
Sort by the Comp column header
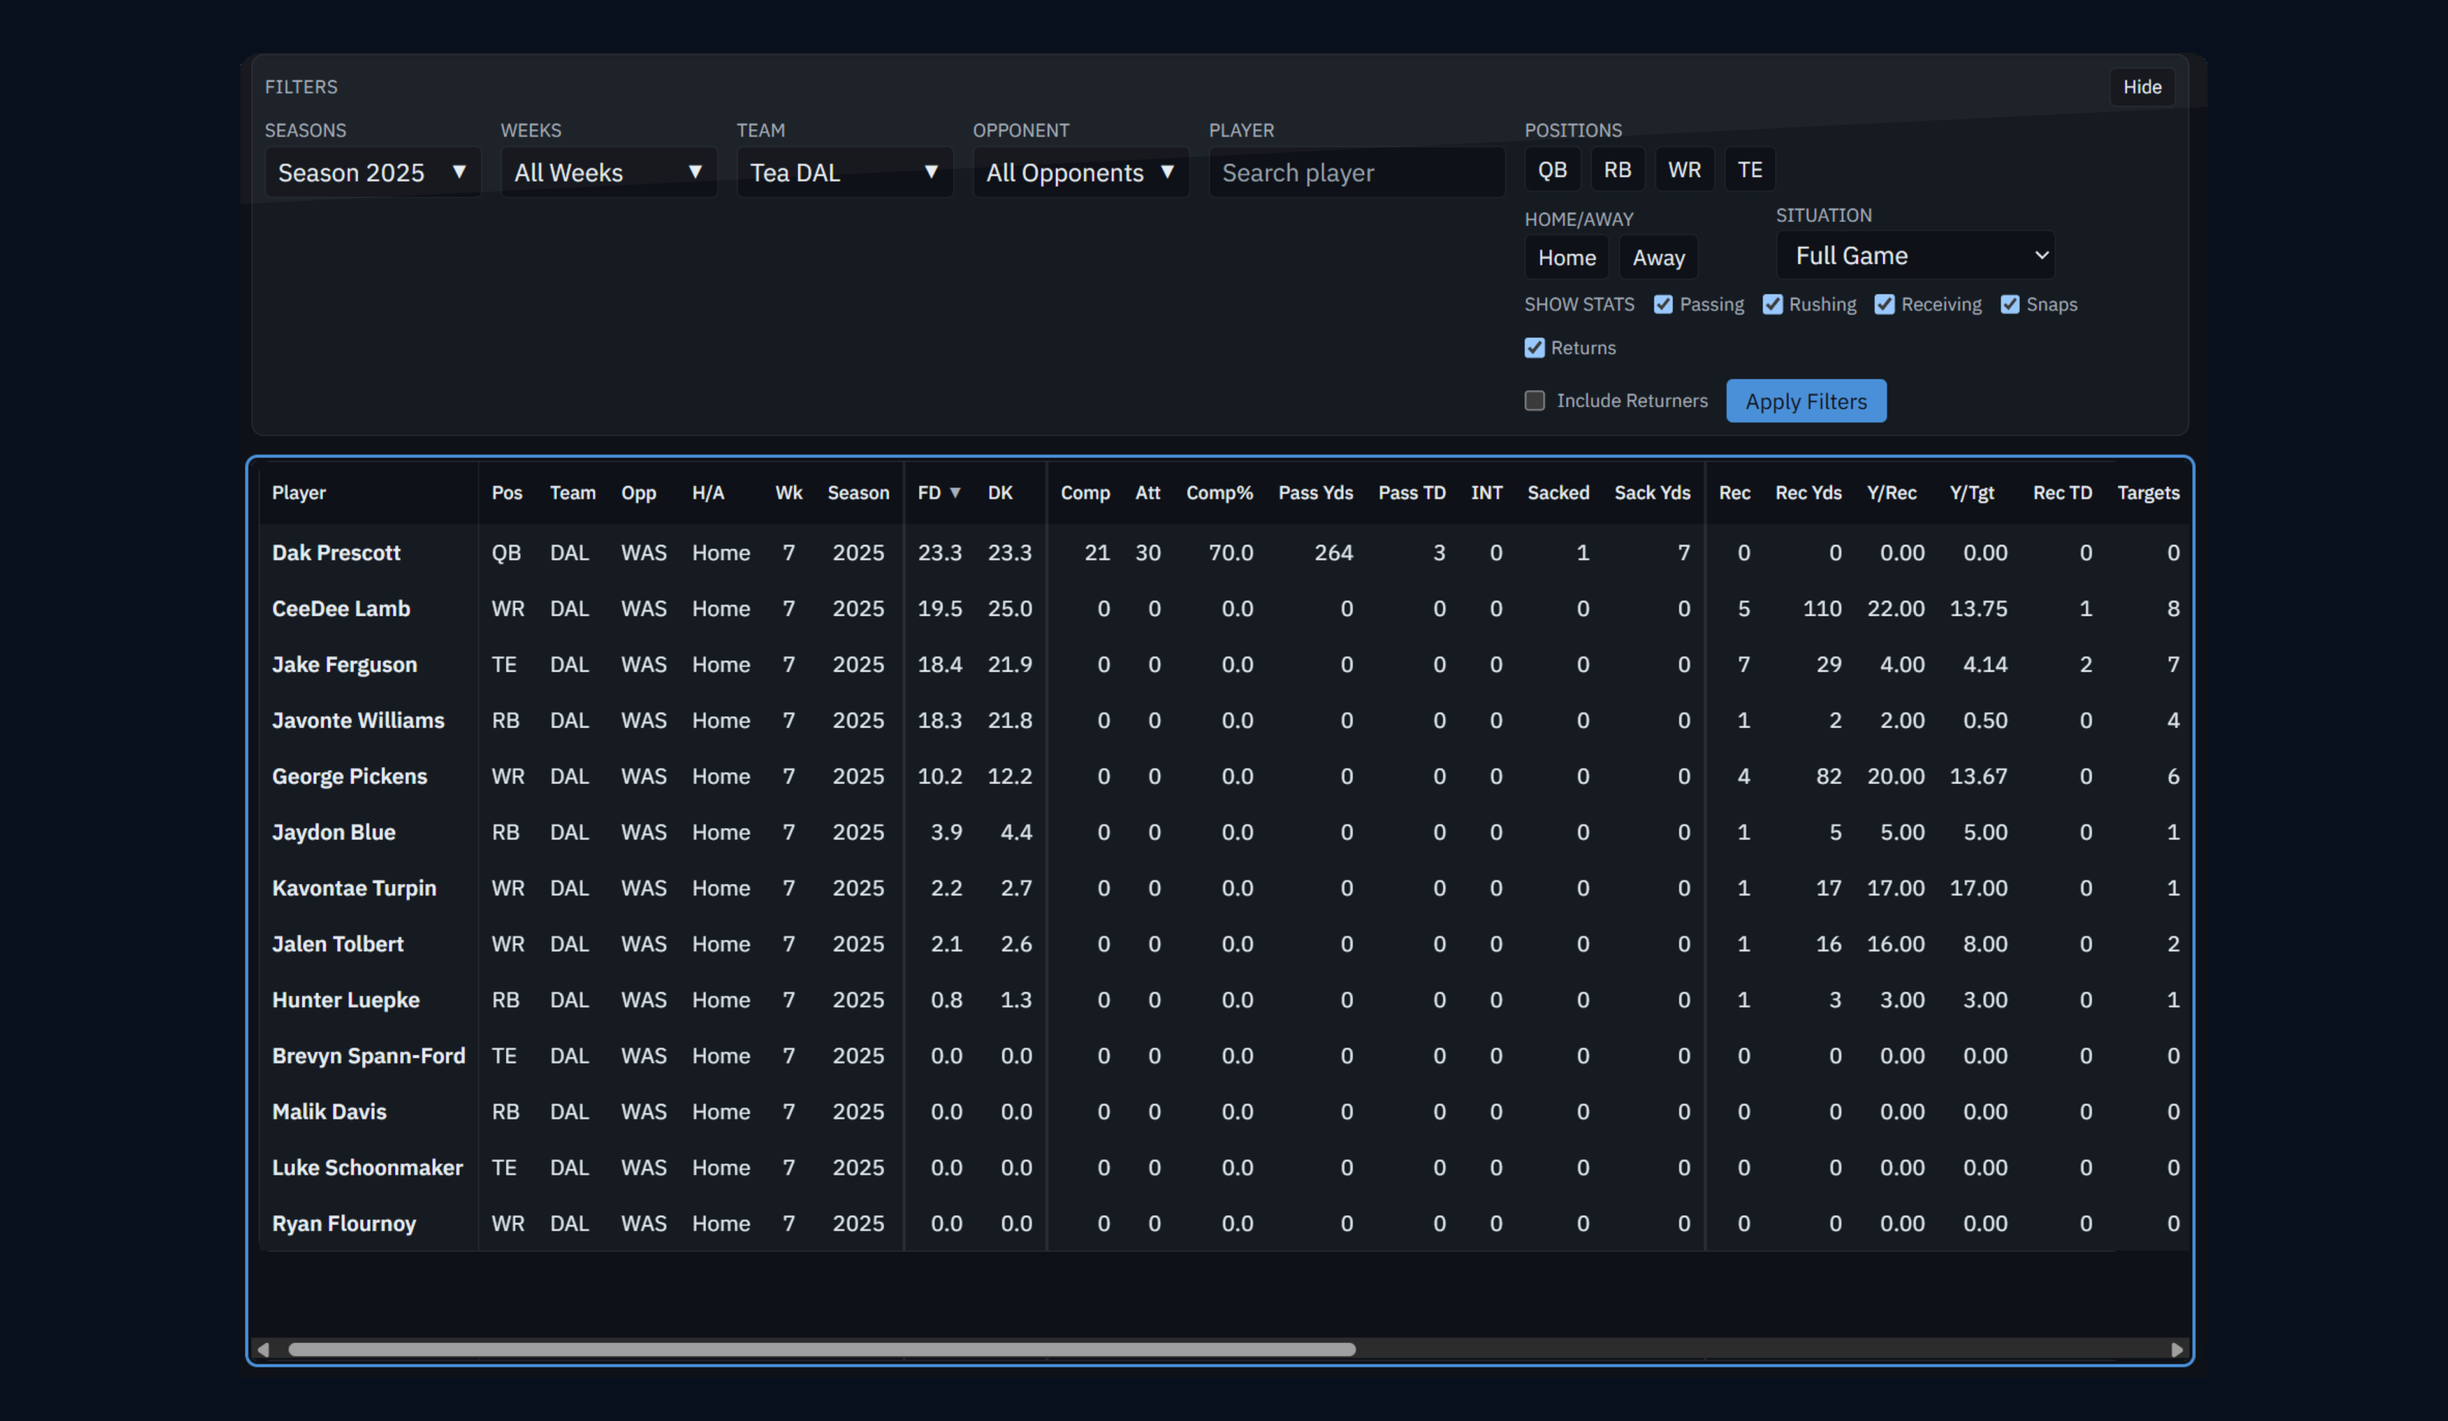(x=1085, y=493)
